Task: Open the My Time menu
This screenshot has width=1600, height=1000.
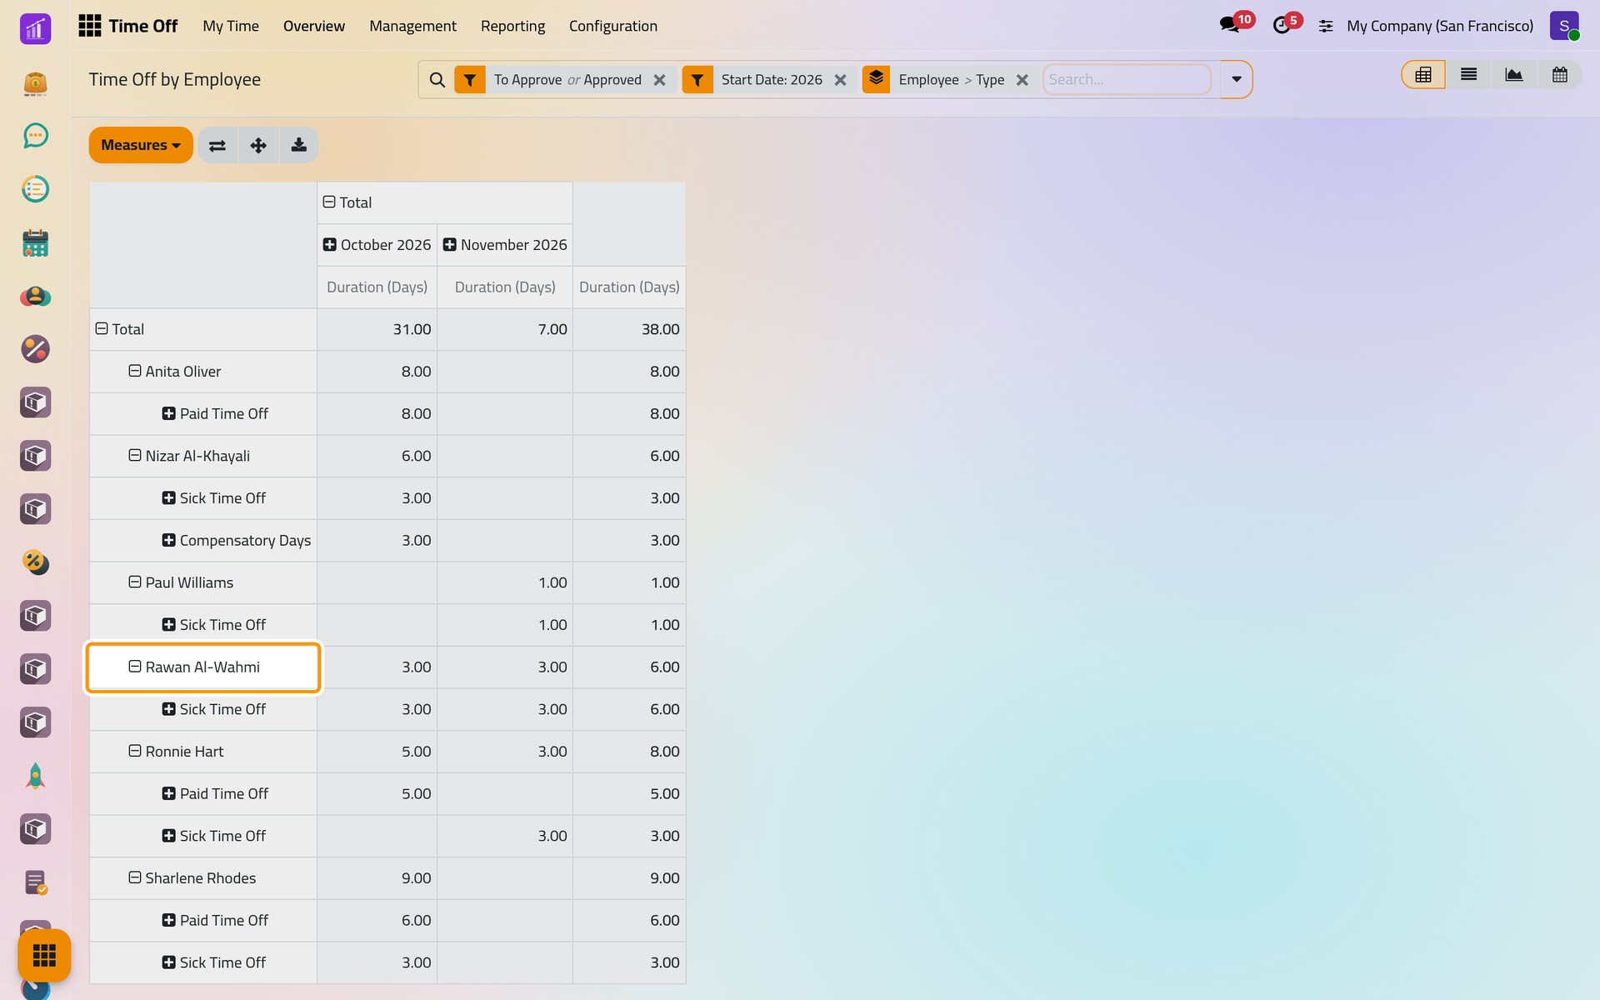Action: coord(231,26)
